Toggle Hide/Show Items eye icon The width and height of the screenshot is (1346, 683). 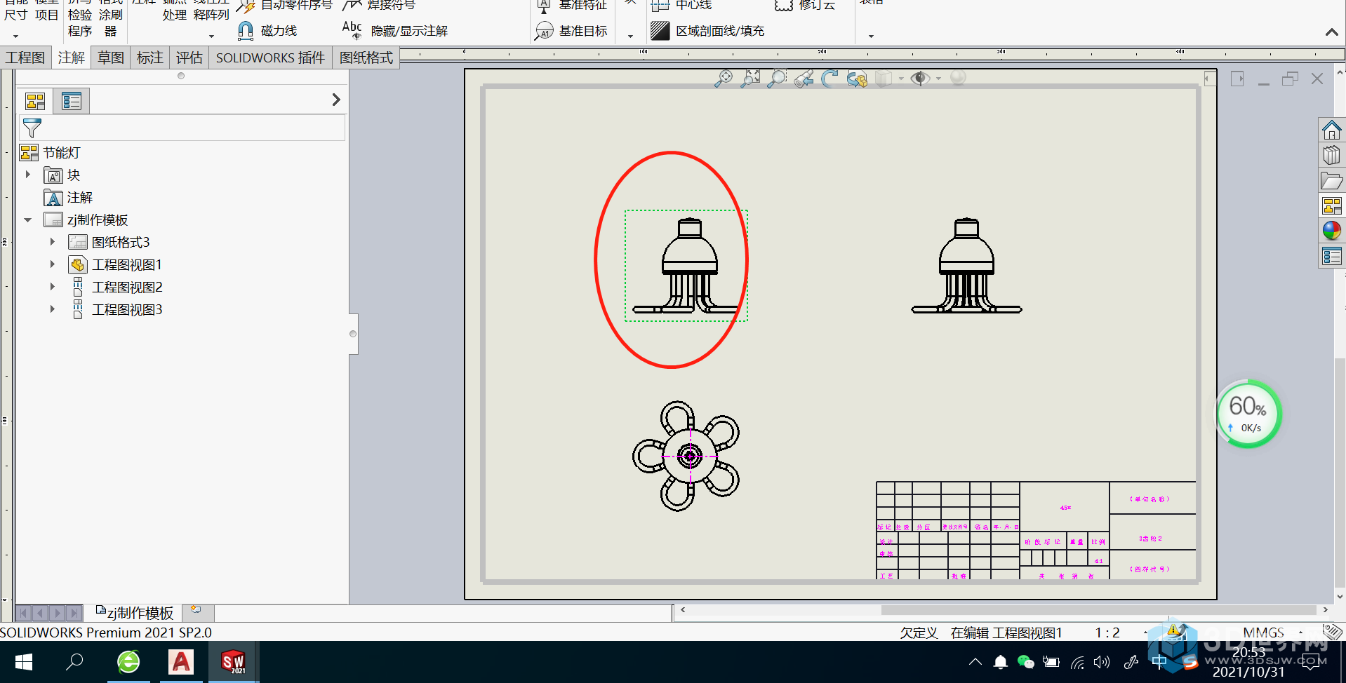click(919, 79)
